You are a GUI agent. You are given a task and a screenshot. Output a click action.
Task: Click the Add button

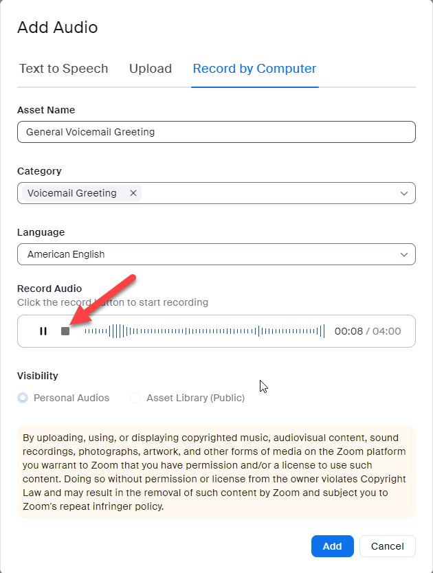(x=332, y=546)
